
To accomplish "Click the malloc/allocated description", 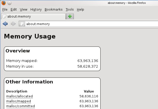I will [19, 96].
